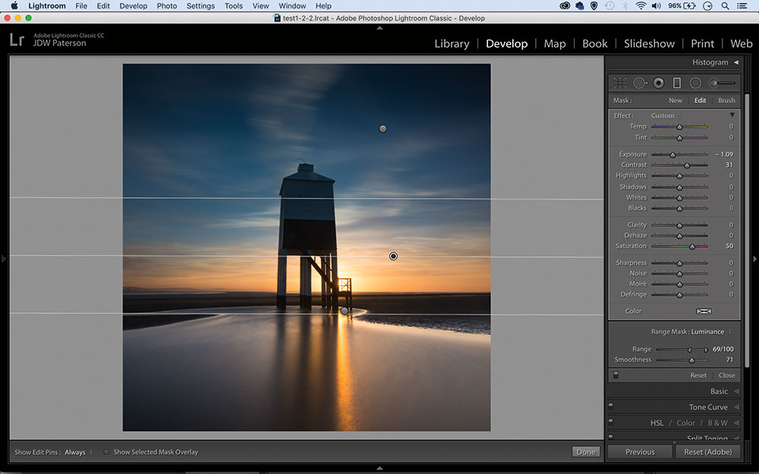Screen dimensions: 759x474
Task: Select the Adjustment Brush tool icon
Action: pyautogui.click(x=723, y=83)
